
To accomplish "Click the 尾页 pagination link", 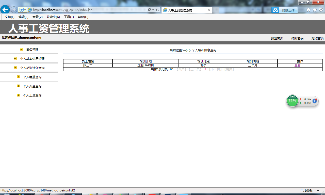I will click(x=229, y=69).
